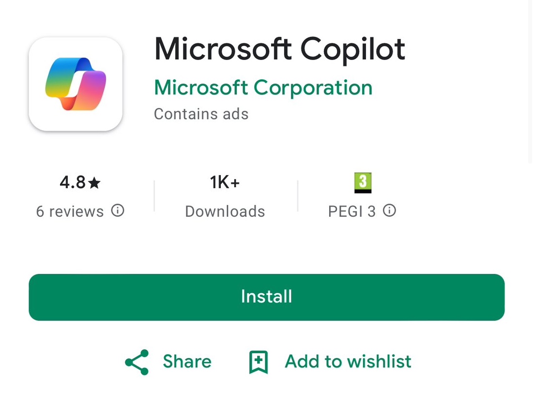Tap the green PEGI 3 rating badge
This screenshot has height=406, width=534.
(x=363, y=183)
